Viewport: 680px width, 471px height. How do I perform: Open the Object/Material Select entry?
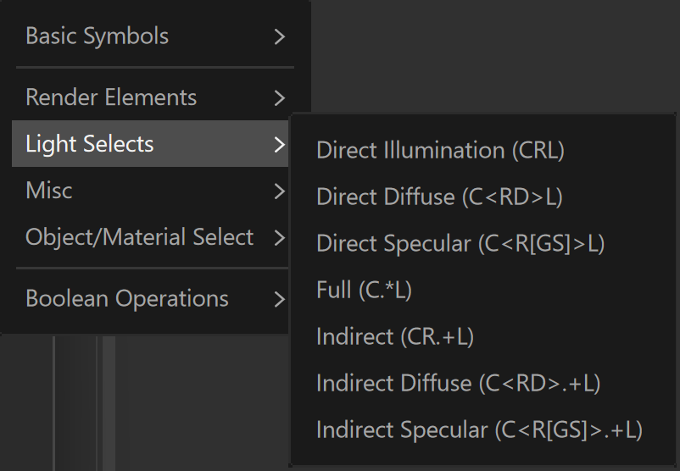tap(150, 237)
